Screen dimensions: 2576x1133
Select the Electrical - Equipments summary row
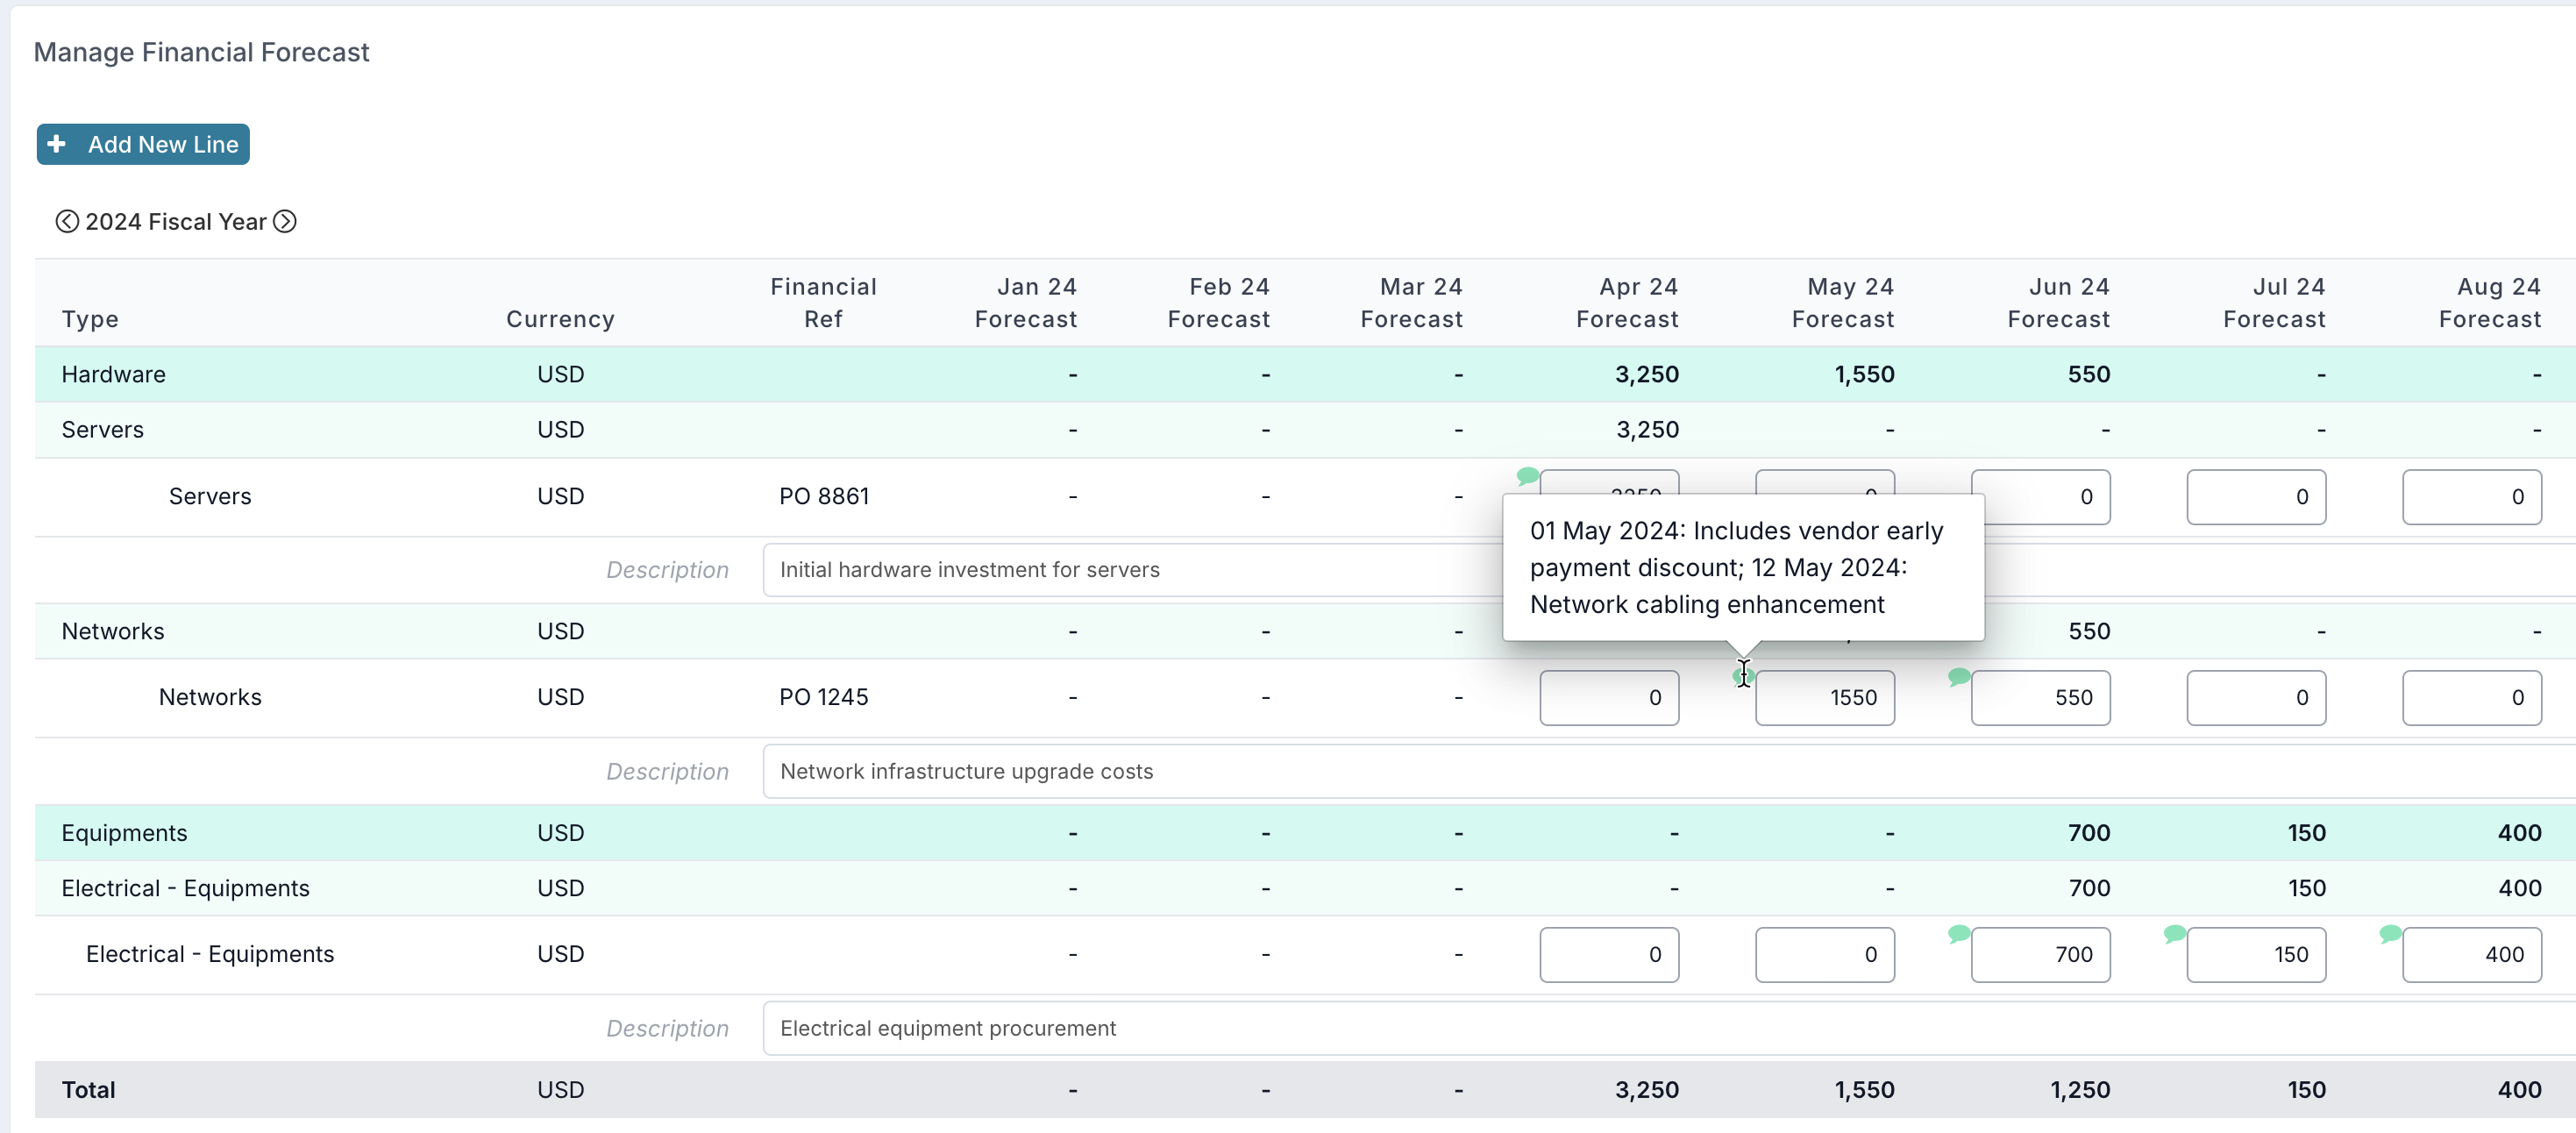[1305, 889]
